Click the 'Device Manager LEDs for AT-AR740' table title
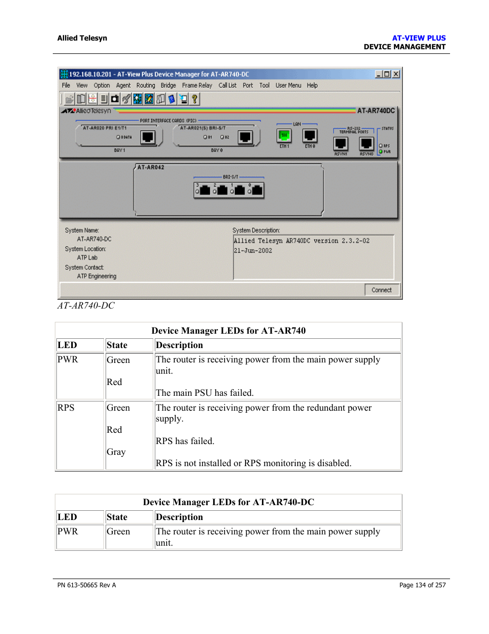Screen dimensions: 489x634 click(229, 331)
